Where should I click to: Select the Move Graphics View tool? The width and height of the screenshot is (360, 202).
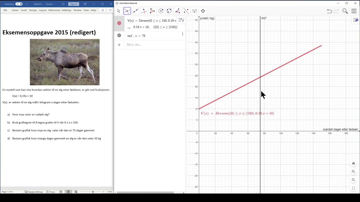click(203, 11)
